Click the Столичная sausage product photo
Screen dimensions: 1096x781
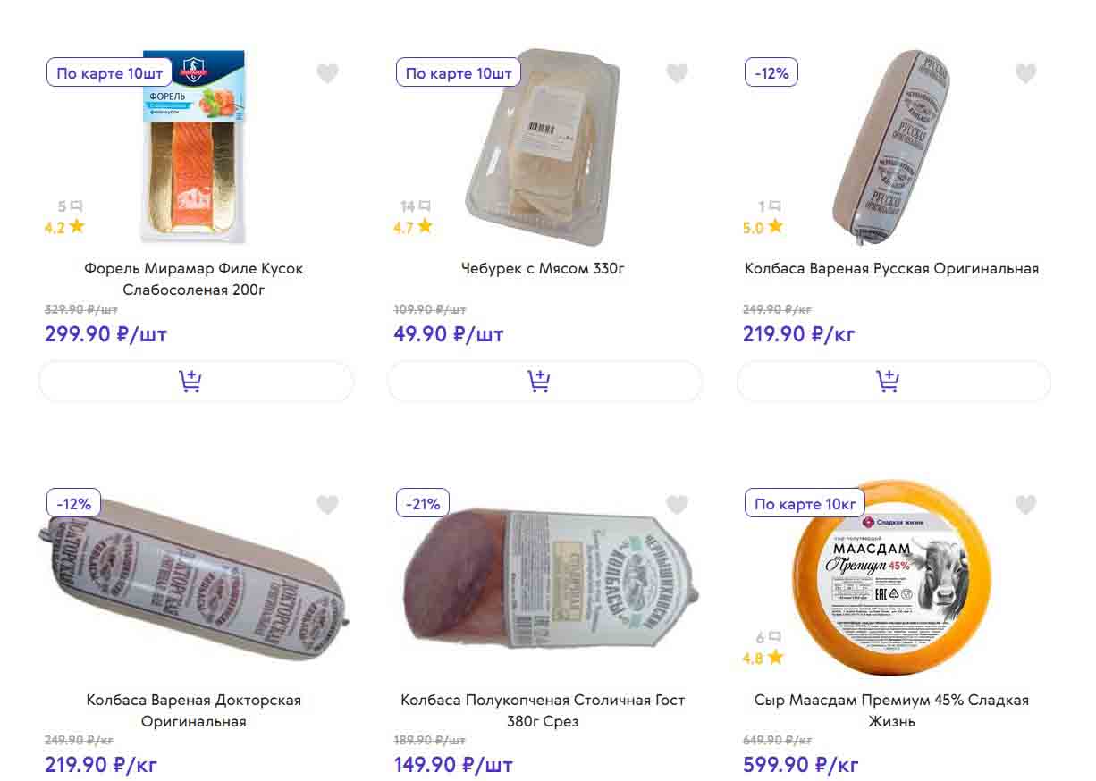[547, 581]
